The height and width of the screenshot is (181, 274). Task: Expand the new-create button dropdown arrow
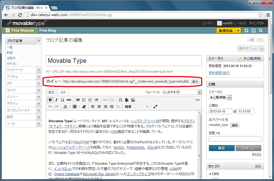coord(238,31)
